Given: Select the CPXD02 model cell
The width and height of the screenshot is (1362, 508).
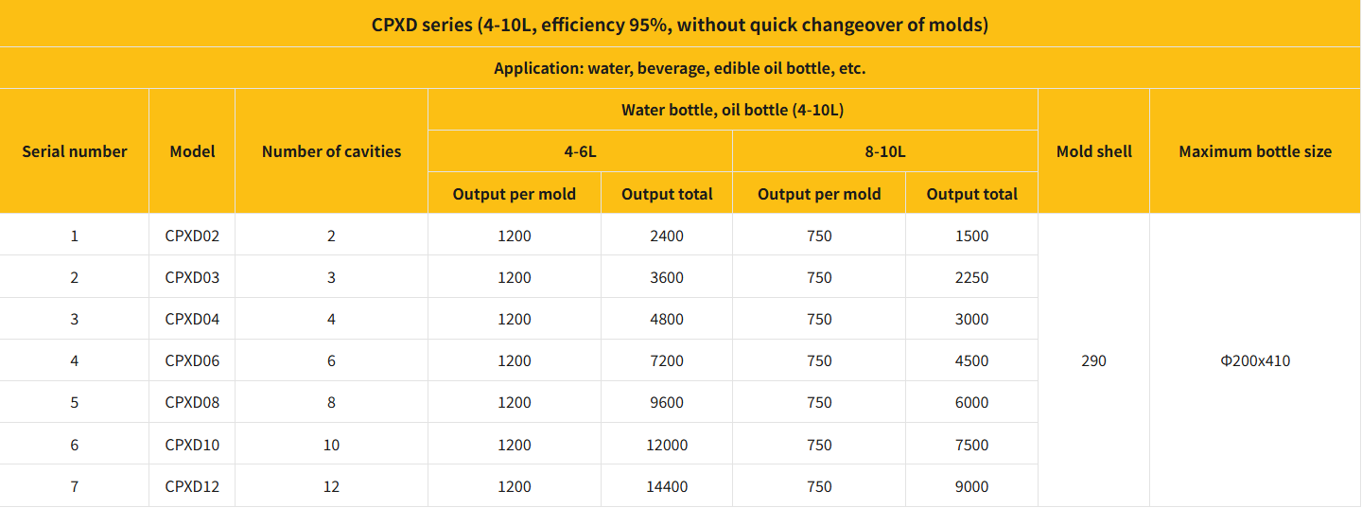Looking at the screenshot, I should click(x=192, y=236).
